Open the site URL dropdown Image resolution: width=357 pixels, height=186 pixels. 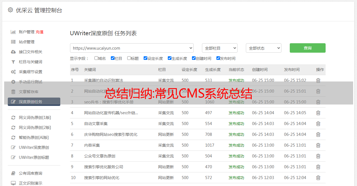point(132,48)
